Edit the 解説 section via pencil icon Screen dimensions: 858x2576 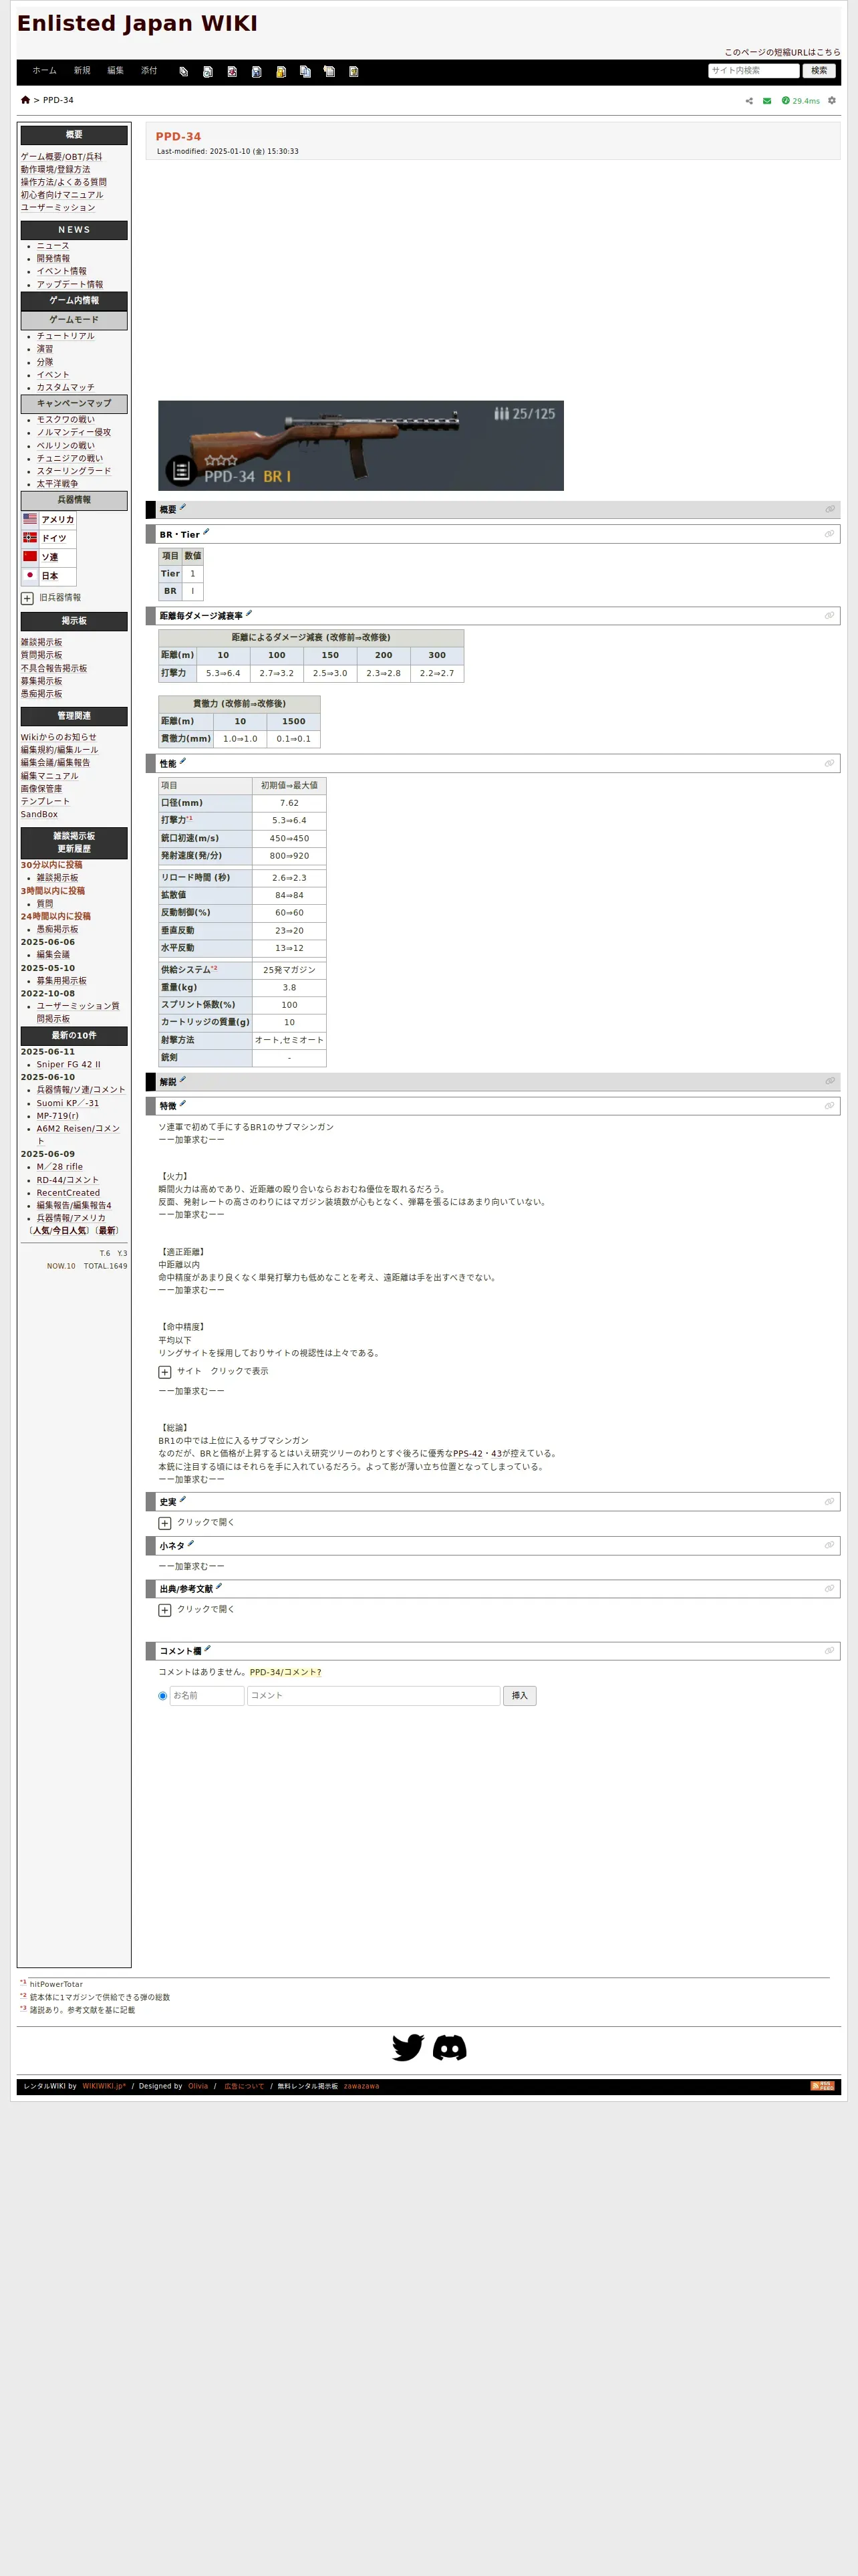click(183, 1079)
